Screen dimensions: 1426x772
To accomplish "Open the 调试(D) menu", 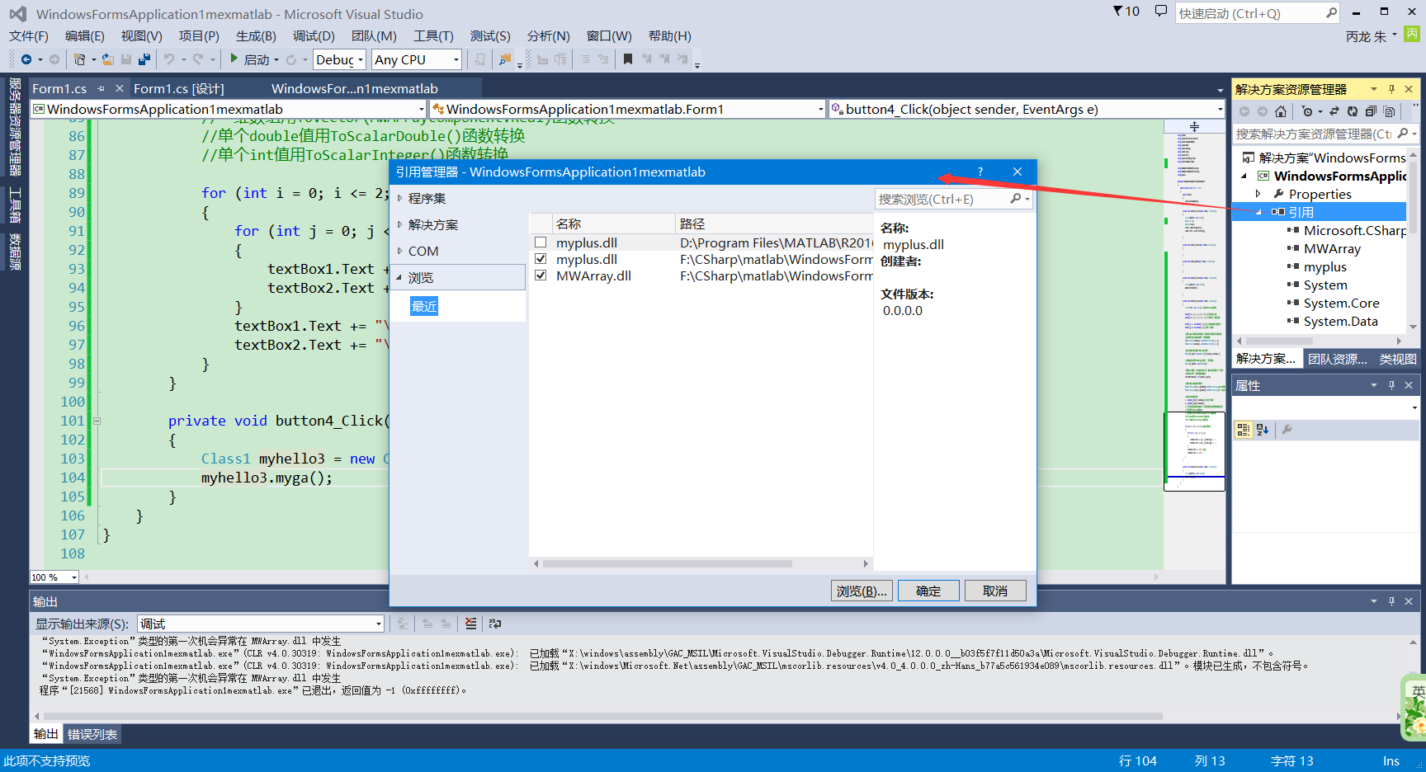I will coord(314,36).
